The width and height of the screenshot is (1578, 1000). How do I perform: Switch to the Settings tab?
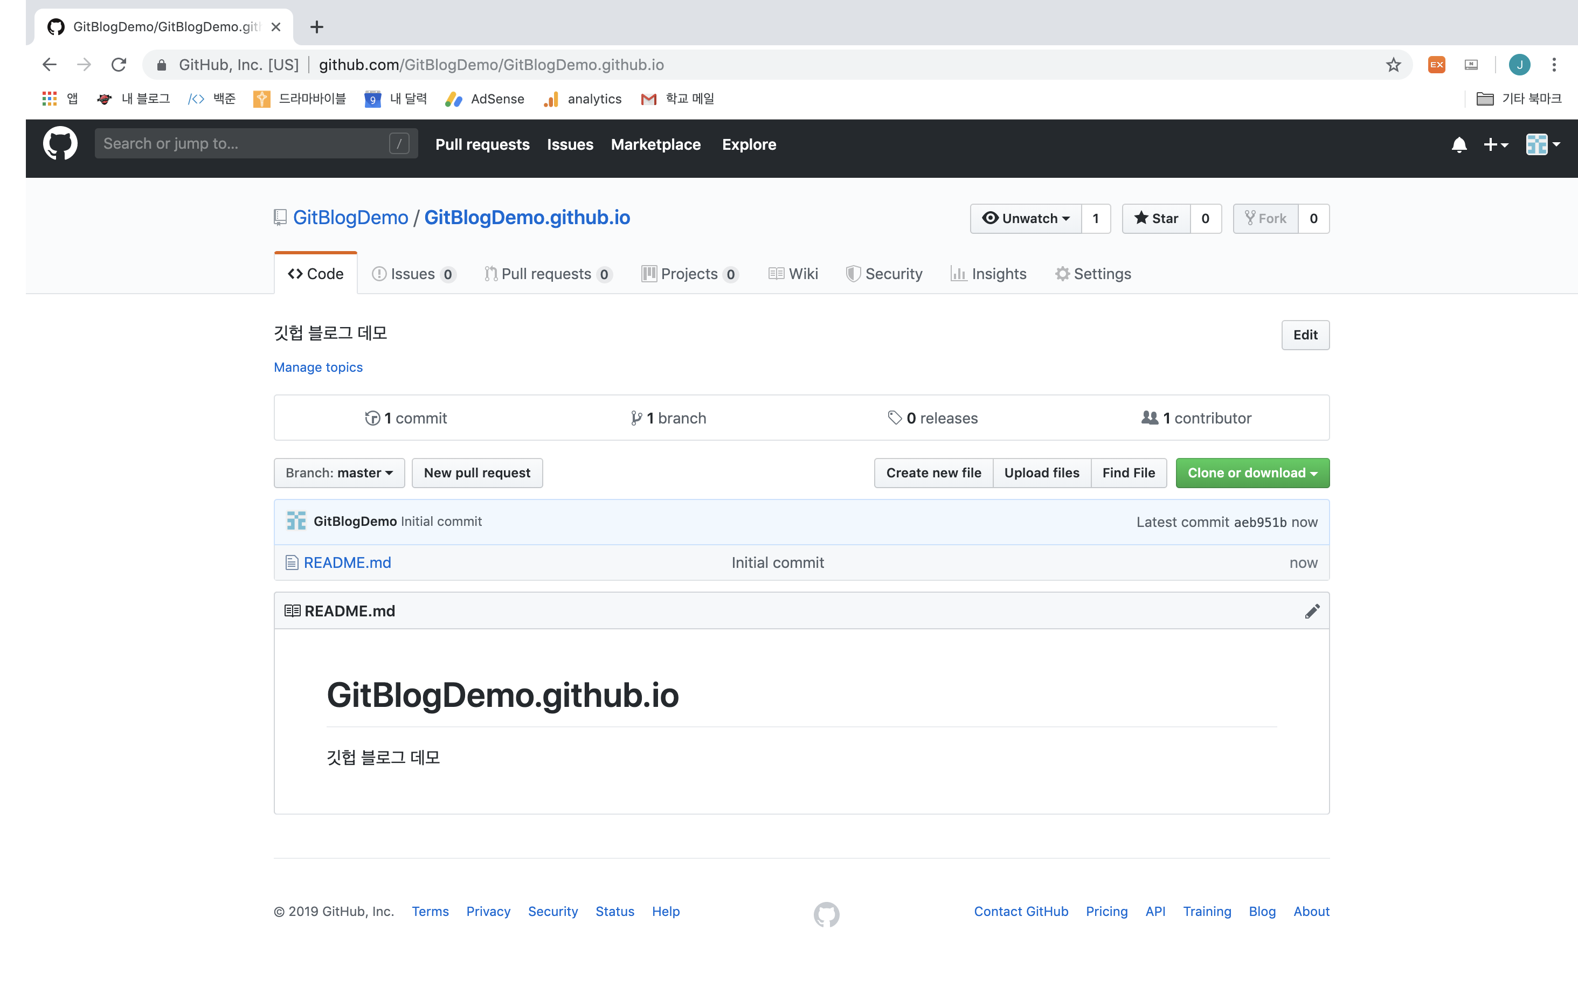click(x=1092, y=274)
